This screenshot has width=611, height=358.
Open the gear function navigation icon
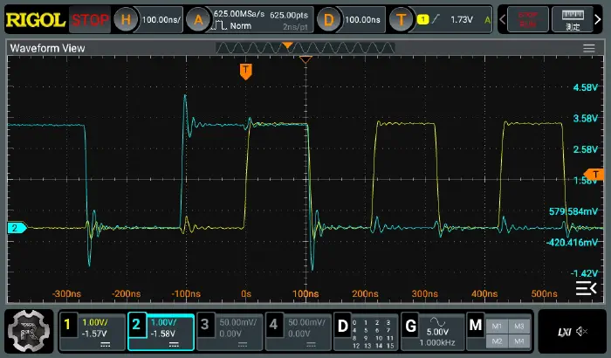27,331
